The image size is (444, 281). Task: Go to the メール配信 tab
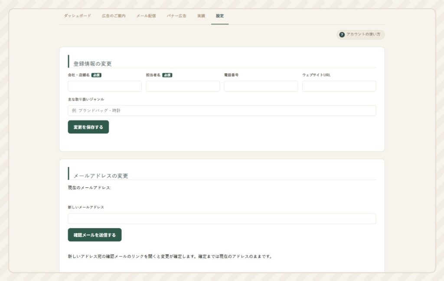click(x=146, y=16)
